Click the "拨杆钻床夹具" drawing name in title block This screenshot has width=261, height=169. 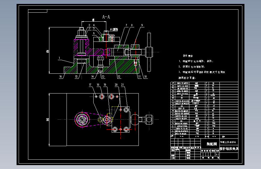coord(229,149)
